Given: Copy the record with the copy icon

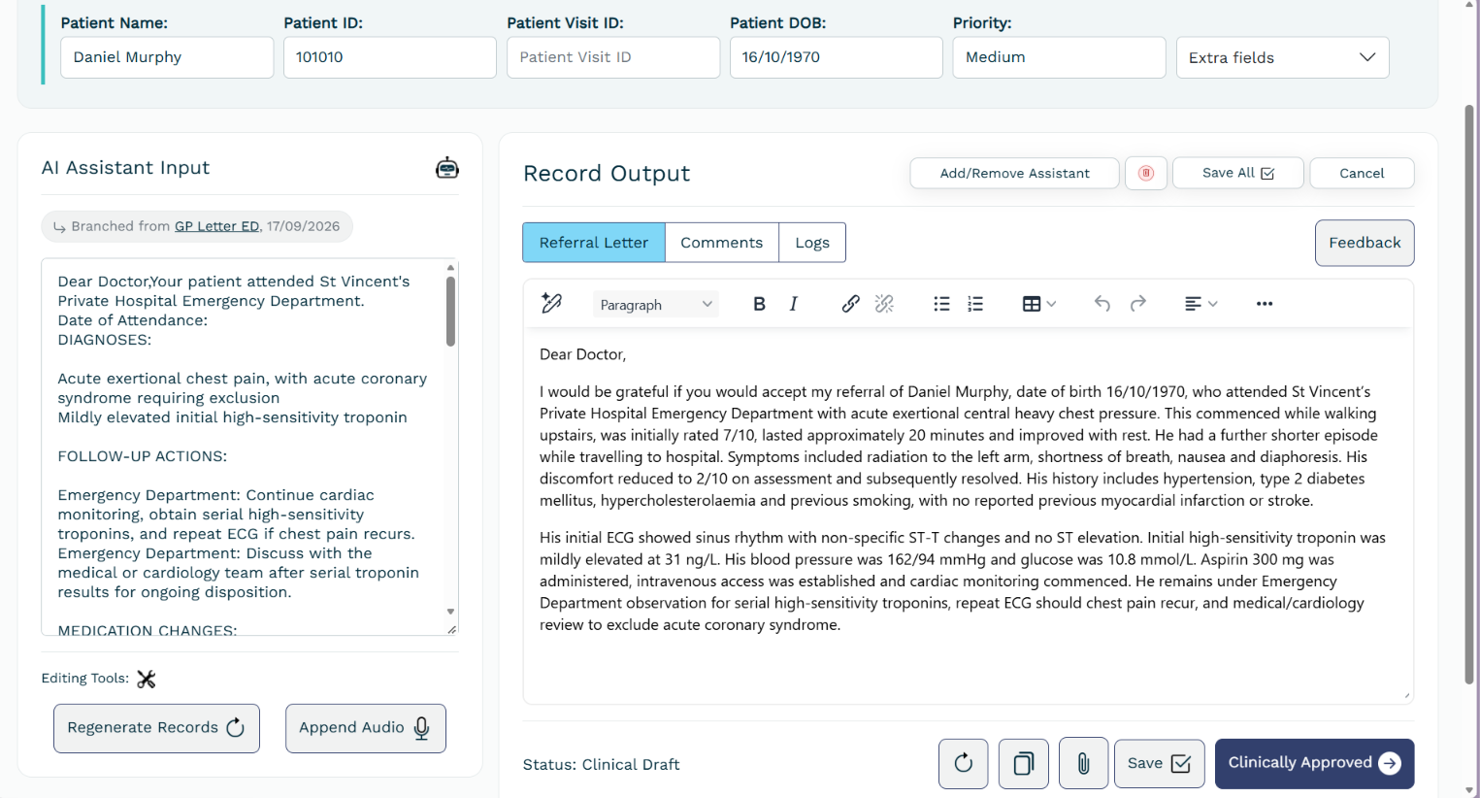Looking at the screenshot, I should pyautogui.click(x=1024, y=763).
